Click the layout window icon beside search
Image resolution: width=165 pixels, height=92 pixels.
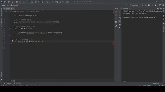click(x=160, y=5)
